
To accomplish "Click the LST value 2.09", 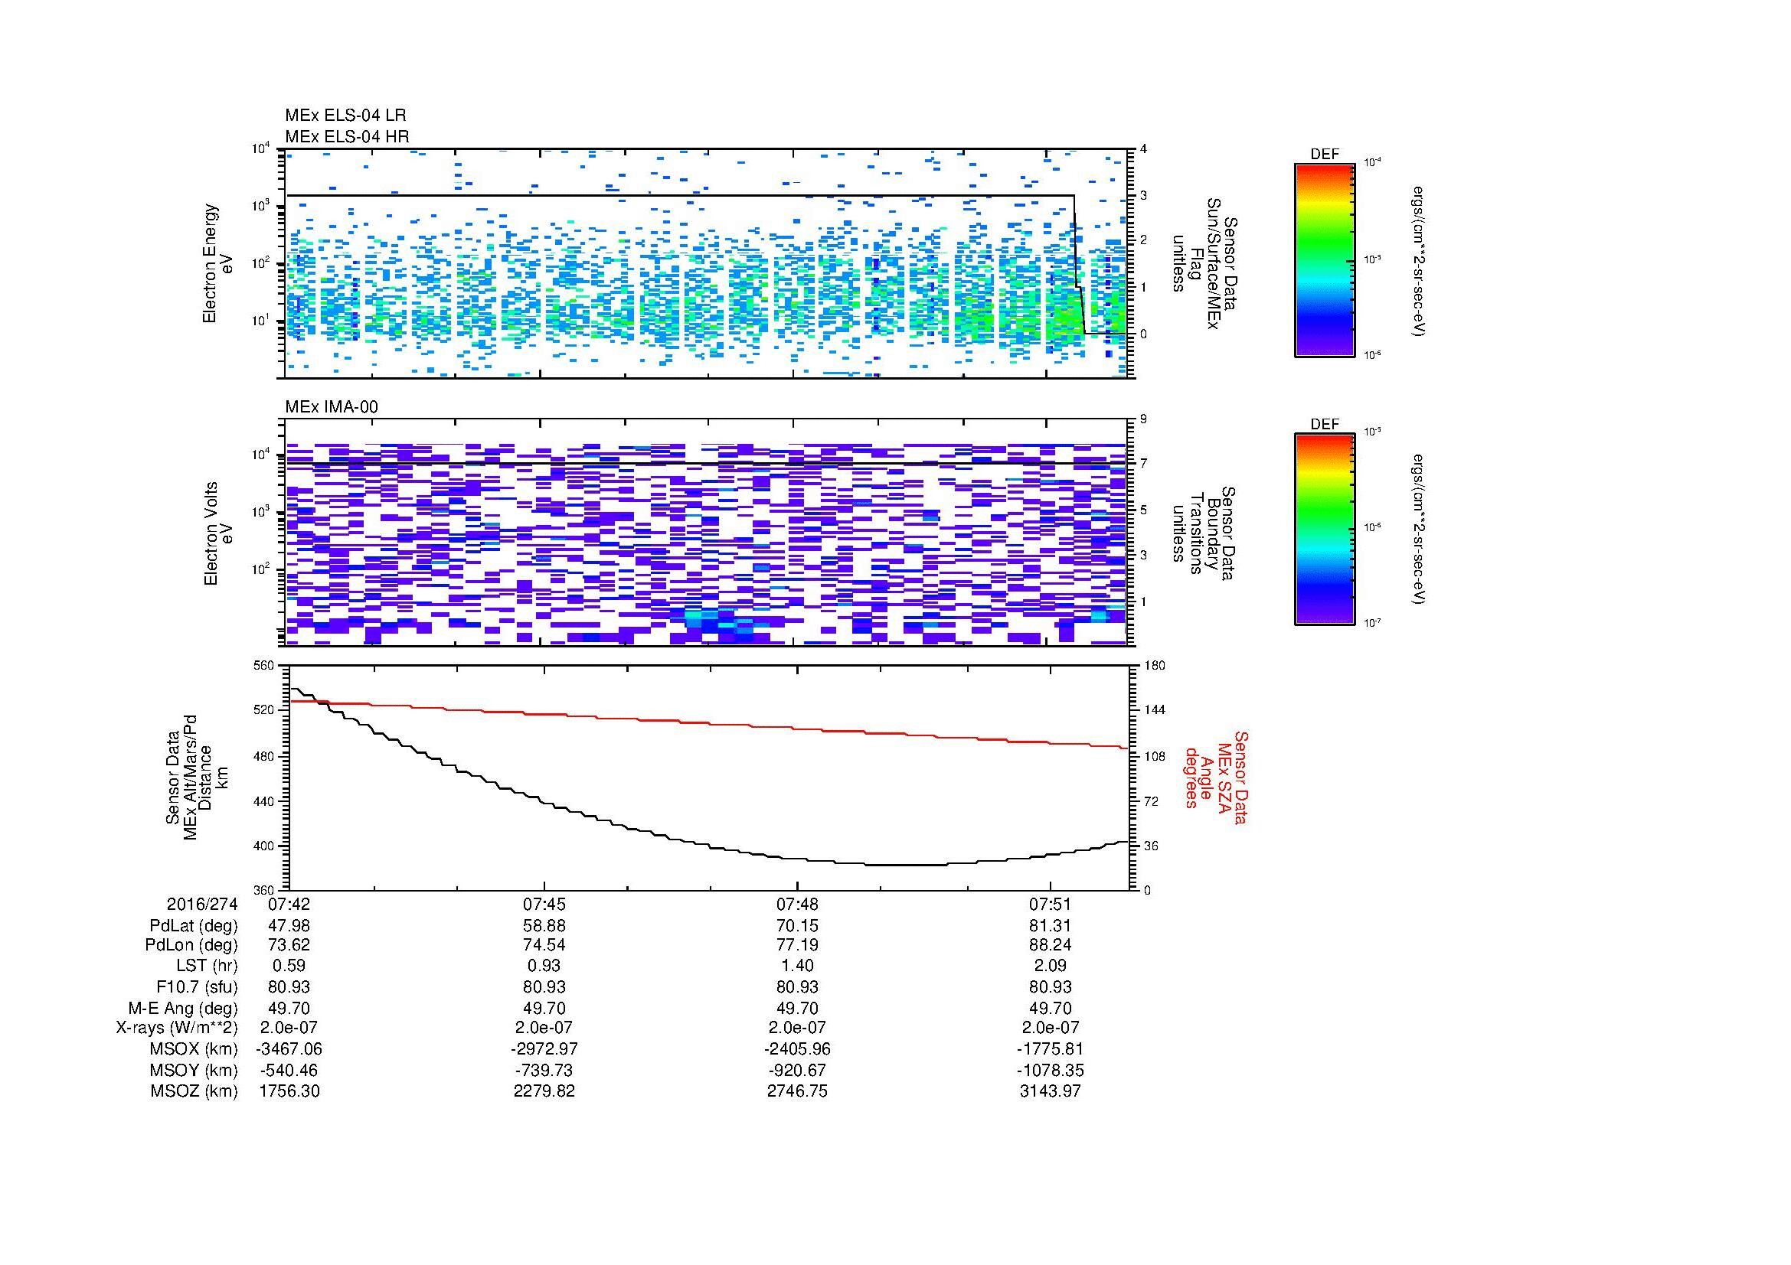I will point(1051,966).
